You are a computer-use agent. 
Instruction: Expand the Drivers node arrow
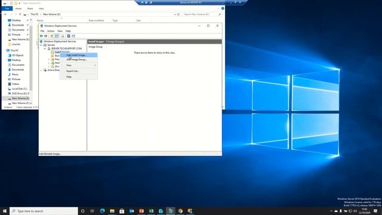[x=48, y=66]
